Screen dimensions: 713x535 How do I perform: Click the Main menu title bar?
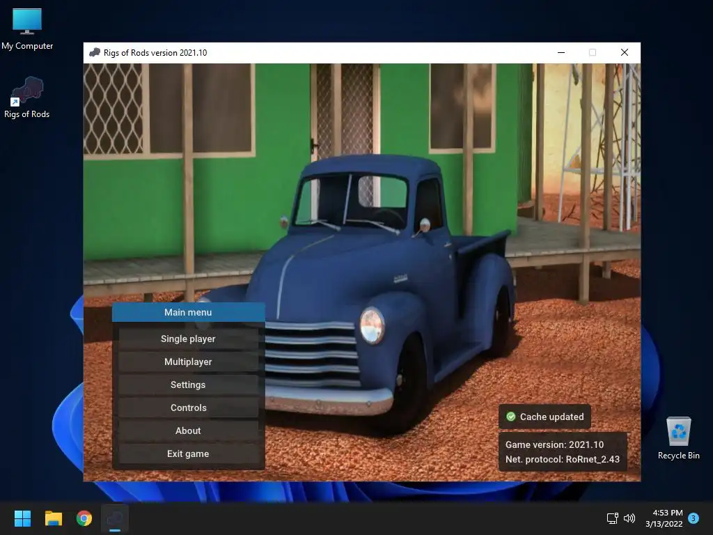pyautogui.click(x=188, y=313)
